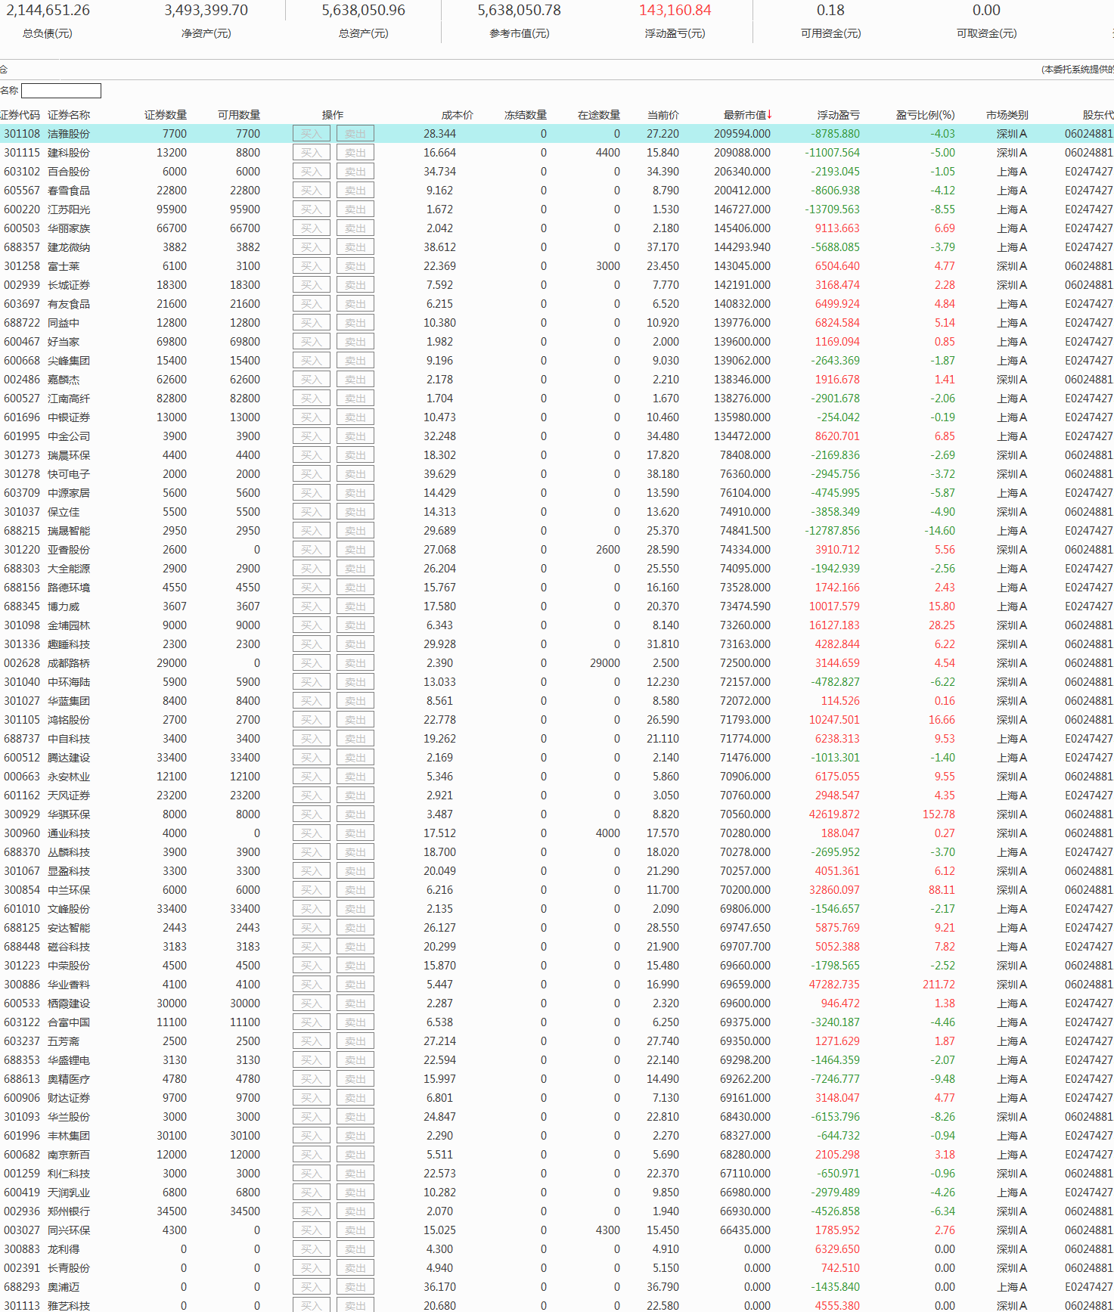
Task: Click stock name 江南高纤
Action: (69, 399)
